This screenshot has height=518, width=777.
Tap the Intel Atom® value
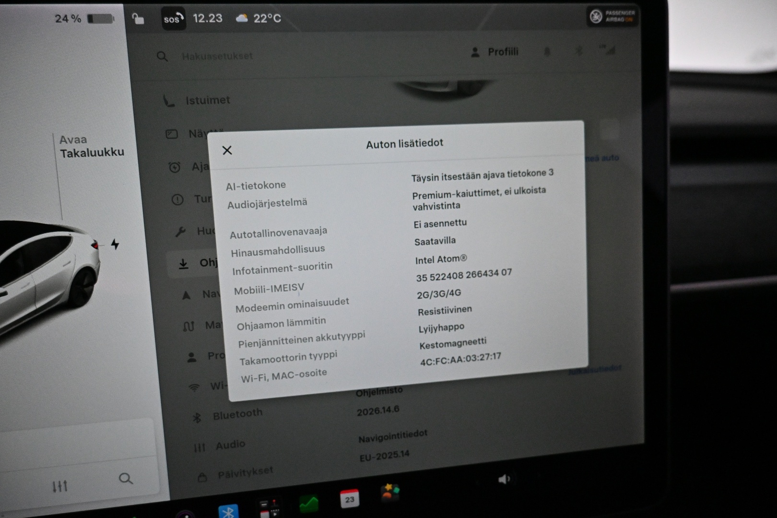pyautogui.click(x=441, y=259)
